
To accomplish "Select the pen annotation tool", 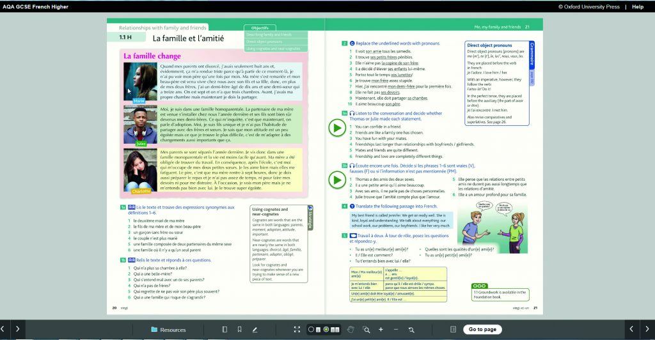I will 255,330.
